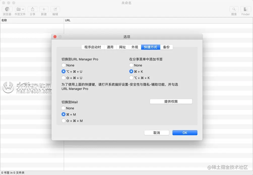Image resolution: width=253 pixels, height=175 pixels.
Task: Select the ⌥ + ⌘ + U shortcut option
Action: point(64,71)
